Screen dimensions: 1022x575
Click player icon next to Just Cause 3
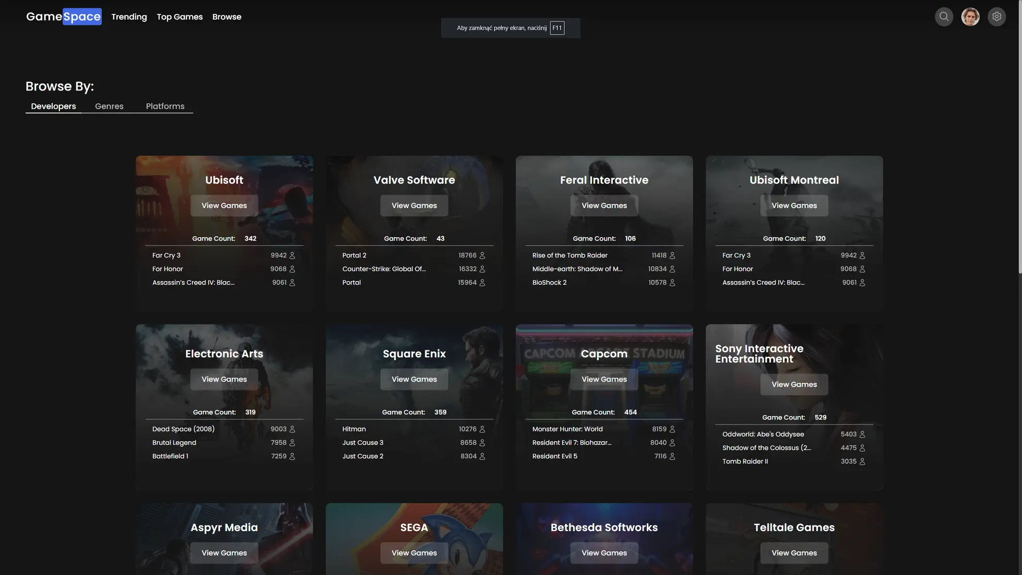[482, 443]
